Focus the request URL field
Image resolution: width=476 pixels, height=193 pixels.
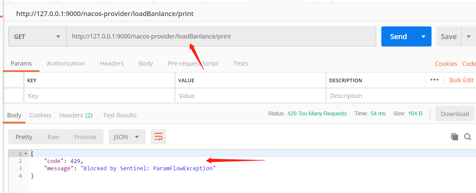click(221, 36)
